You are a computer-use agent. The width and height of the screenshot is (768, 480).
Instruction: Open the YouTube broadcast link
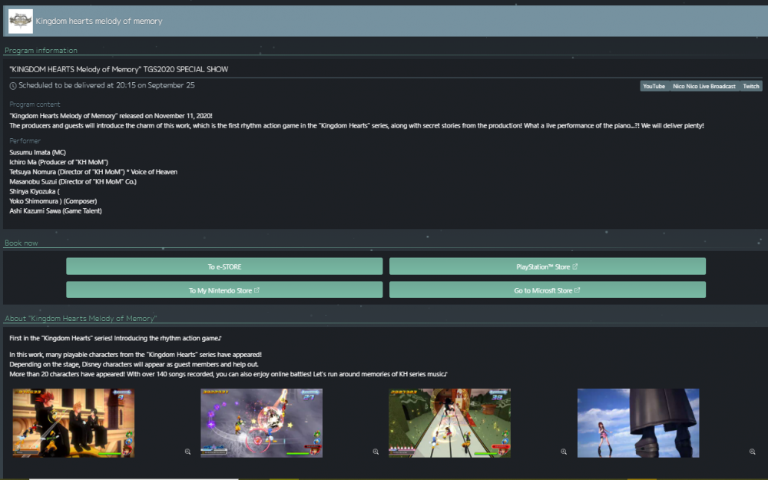coord(654,86)
